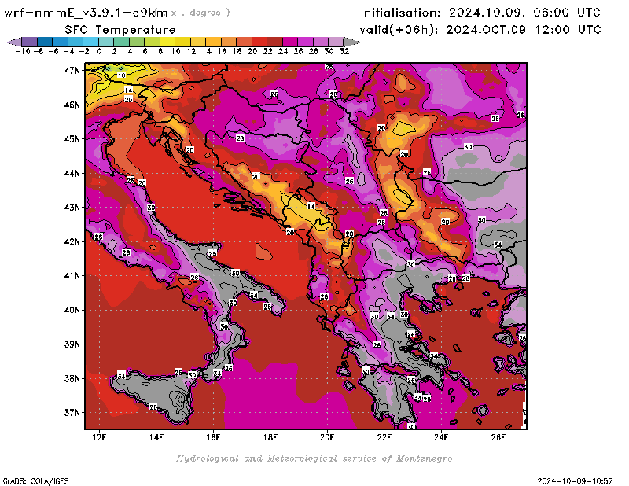
Task: Pick the magenta legend swatch between 24 and 26
Action: (289, 42)
